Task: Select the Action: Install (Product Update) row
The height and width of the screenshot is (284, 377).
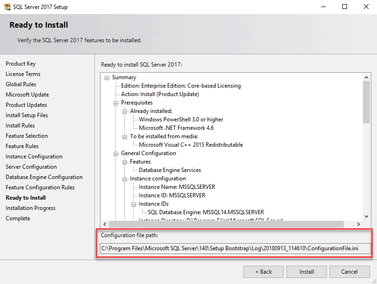Action: coord(160,94)
